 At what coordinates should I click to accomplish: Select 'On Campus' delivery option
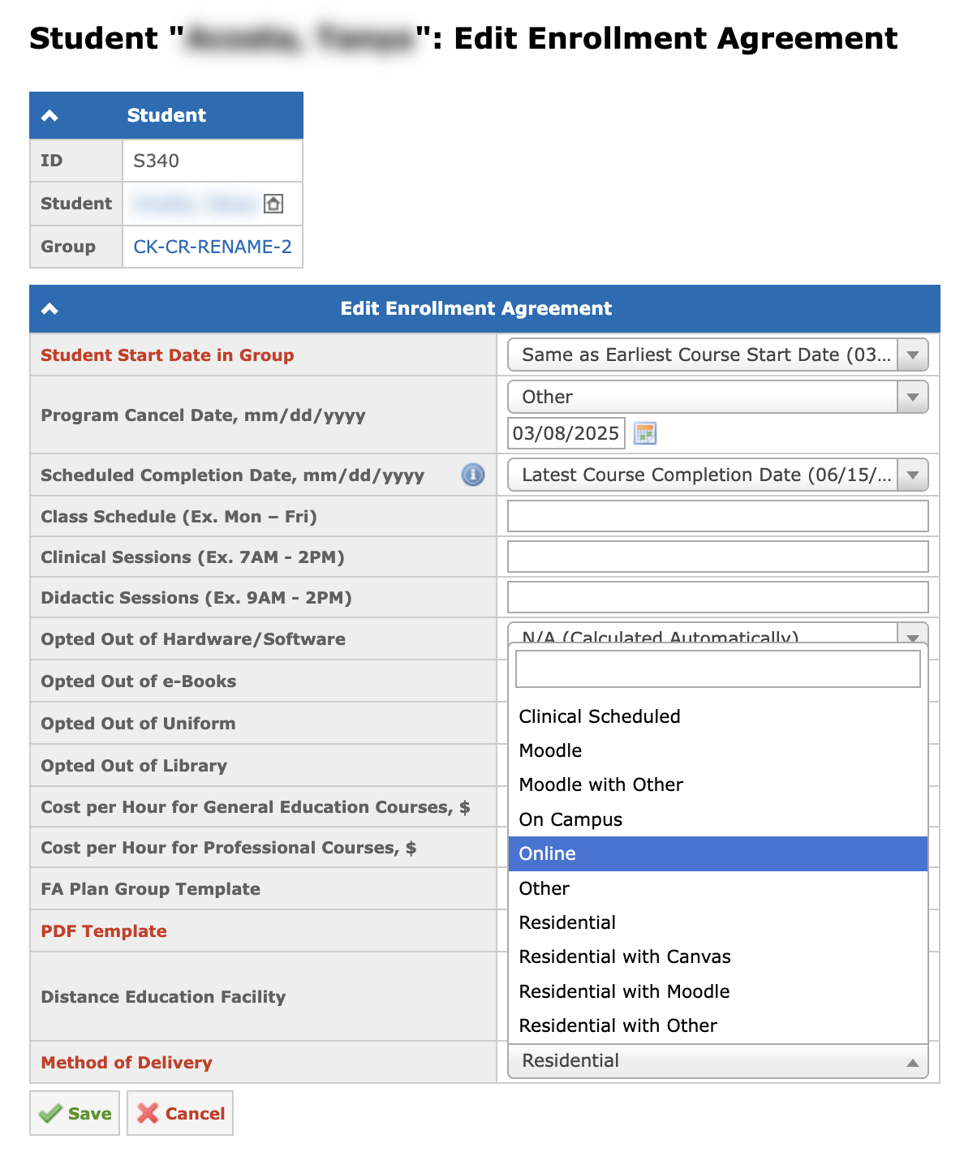coord(718,819)
